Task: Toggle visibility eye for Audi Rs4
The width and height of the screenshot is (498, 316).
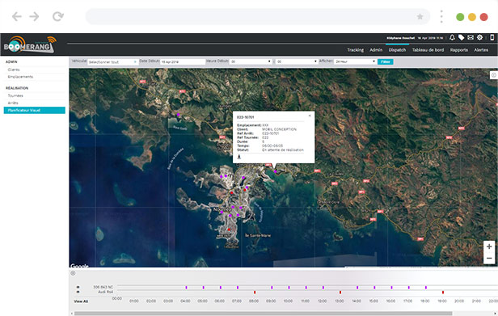Action: point(78,292)
